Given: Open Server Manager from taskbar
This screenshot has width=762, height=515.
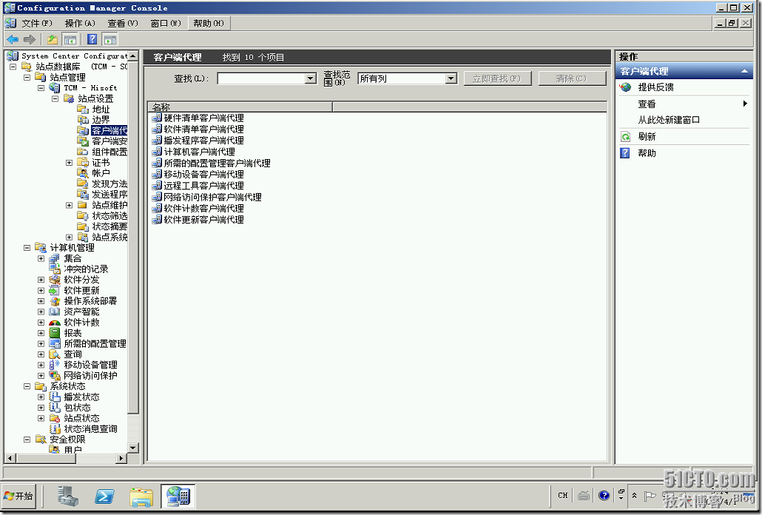Looking at the screenshot, I should (x=67, y=496).
